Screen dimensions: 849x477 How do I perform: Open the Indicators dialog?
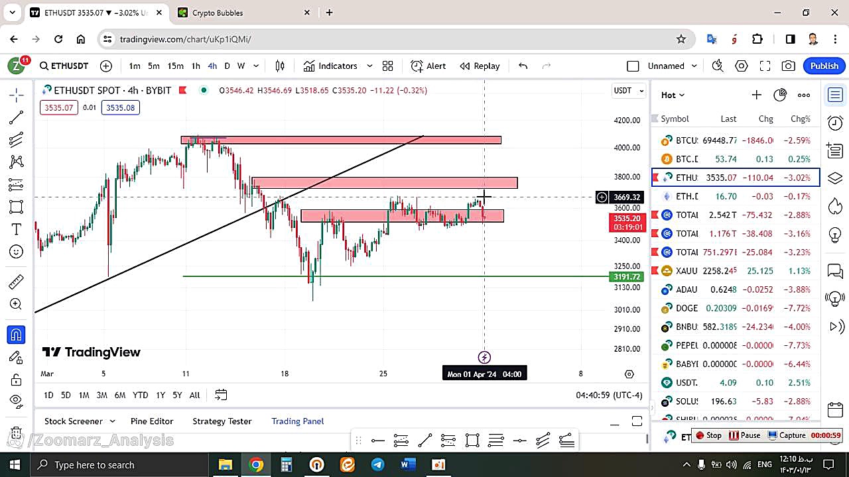(x=330, y=66)
